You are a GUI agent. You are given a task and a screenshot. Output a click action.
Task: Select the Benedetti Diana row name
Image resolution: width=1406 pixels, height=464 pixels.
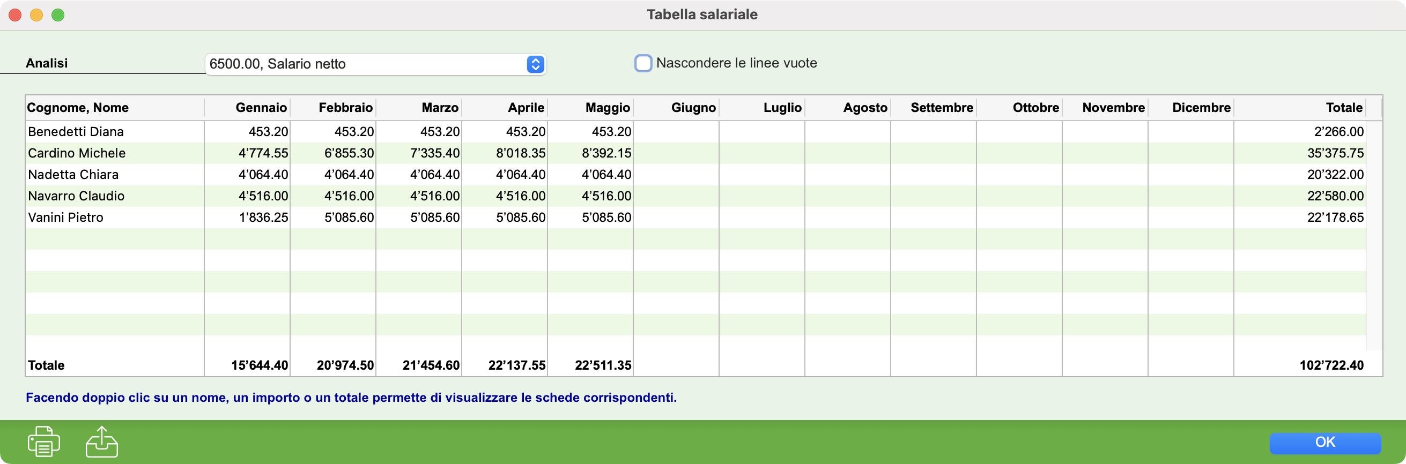76,131
